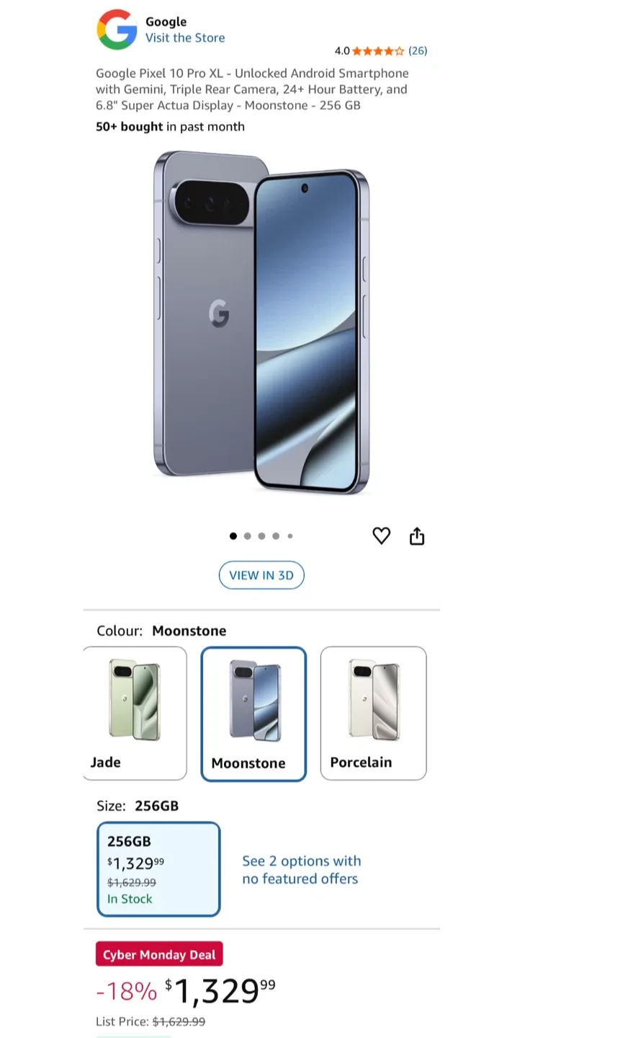Click the Google logo icon

coord(117,30)
